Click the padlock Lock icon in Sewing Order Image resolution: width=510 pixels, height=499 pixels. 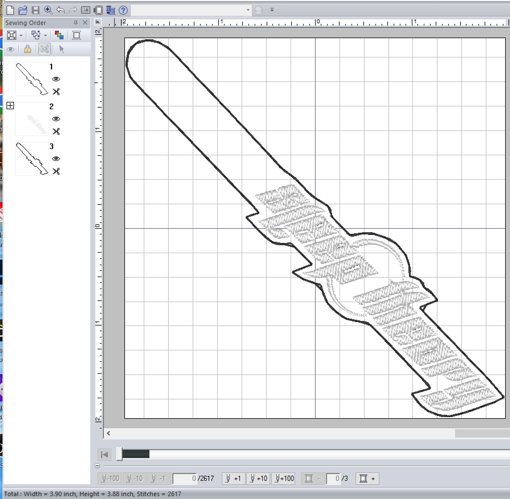click(x=28, y=49)
